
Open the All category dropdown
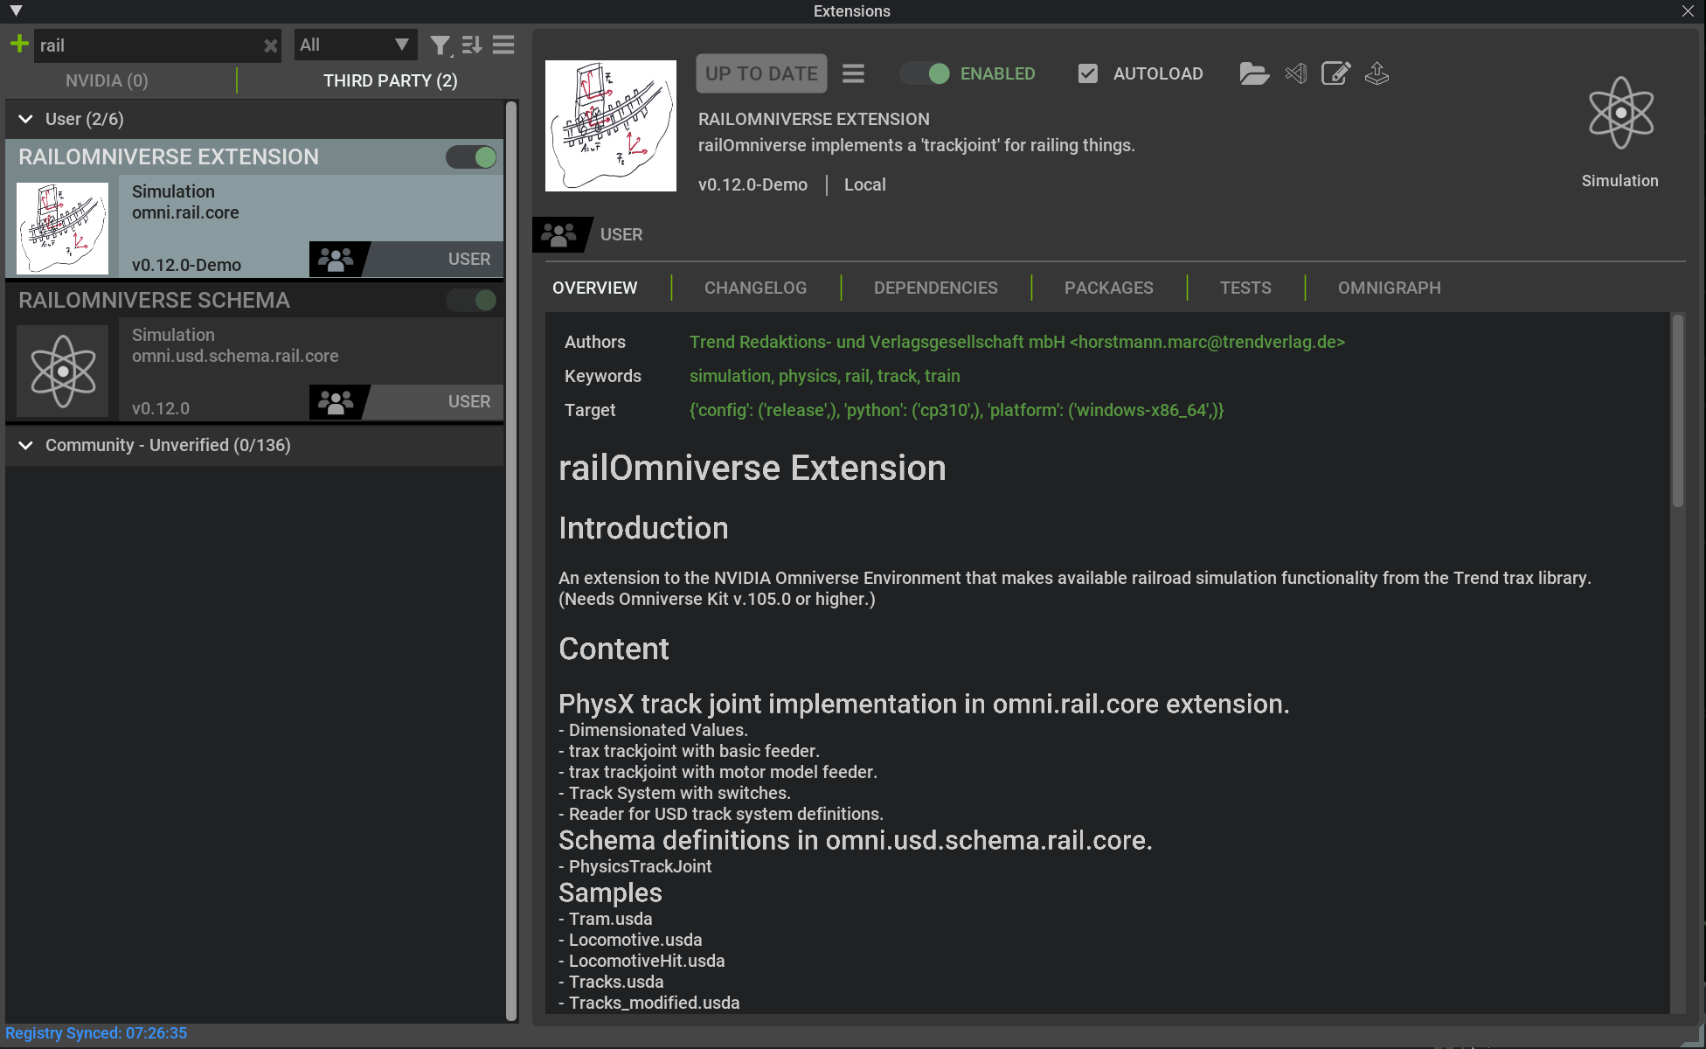click(x=355, y=45)
